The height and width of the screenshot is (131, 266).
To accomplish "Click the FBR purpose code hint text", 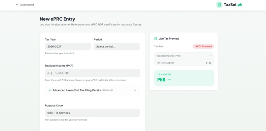I will point(66,120).
